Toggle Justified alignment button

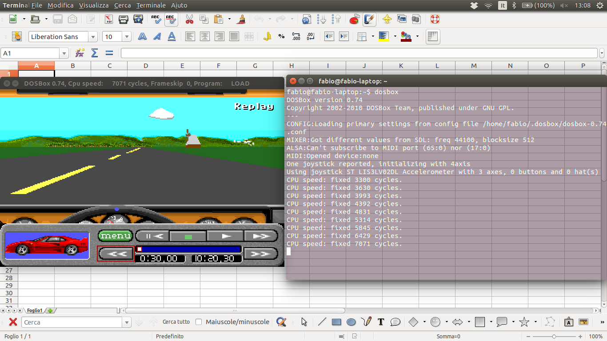(x=234, y=36)
